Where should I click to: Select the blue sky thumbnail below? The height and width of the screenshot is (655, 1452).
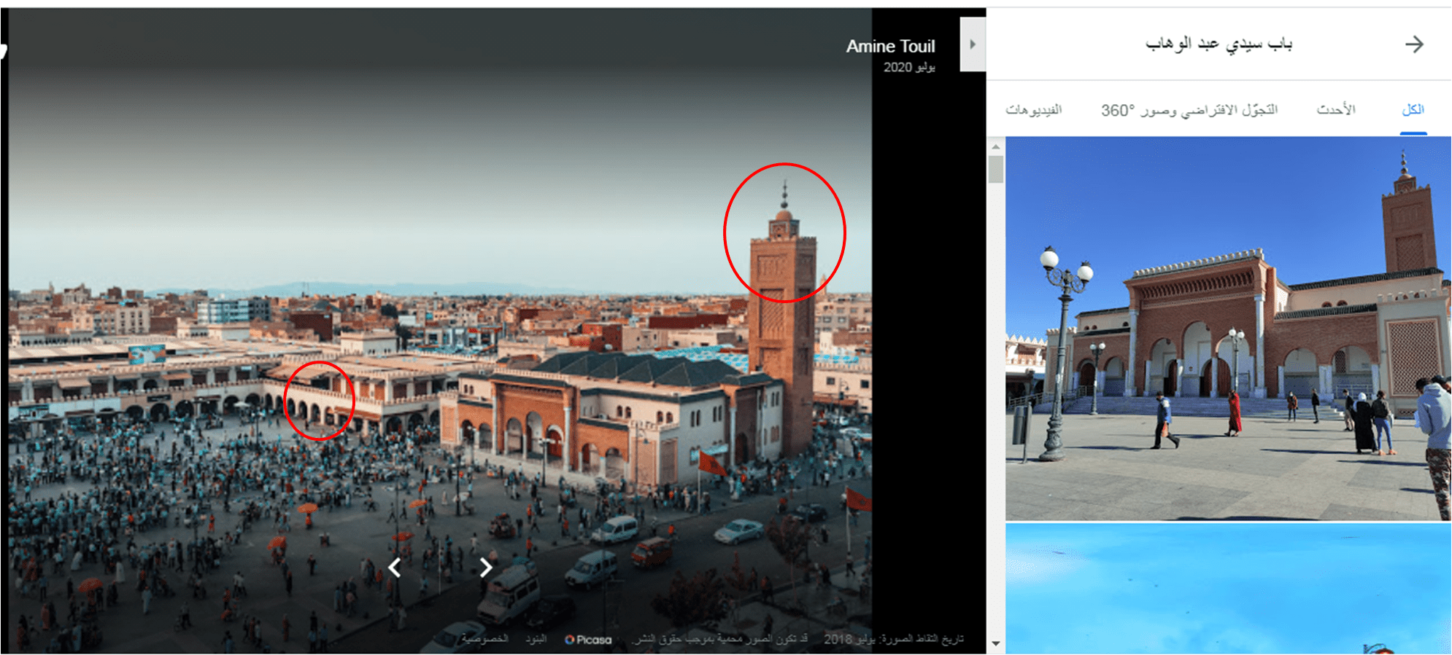click(x=1228, y=587)
